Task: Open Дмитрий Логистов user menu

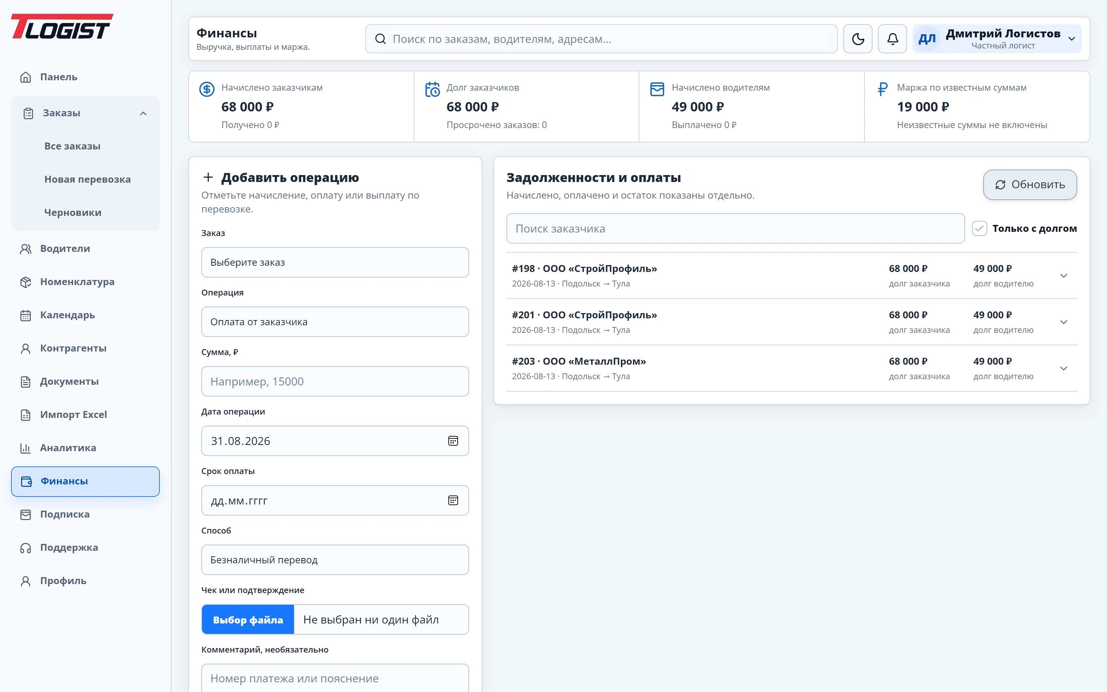Action: (x=997, y=39)
